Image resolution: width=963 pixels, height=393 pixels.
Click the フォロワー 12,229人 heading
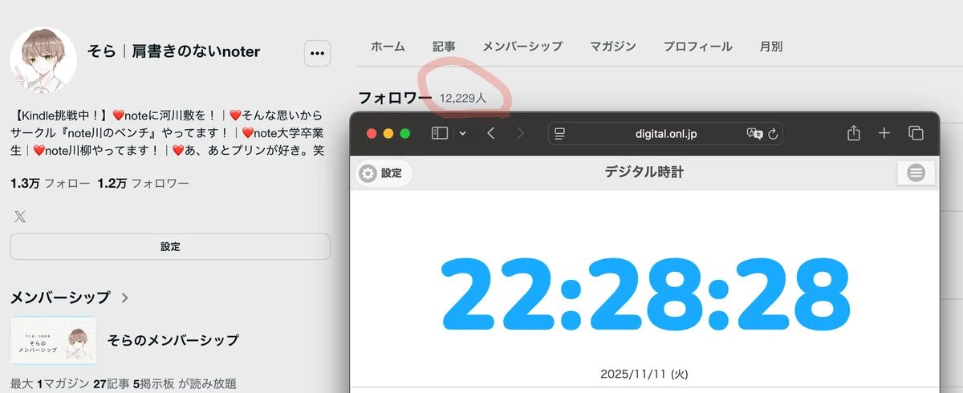pos(422,98)
